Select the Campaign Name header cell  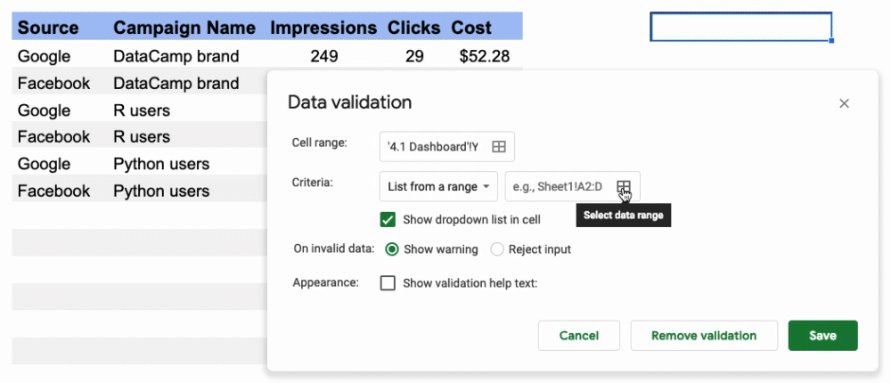186,28
